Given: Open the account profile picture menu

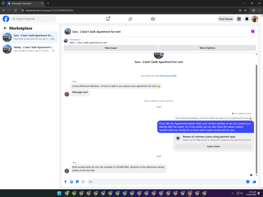Looking at the screenshot, I should pyautogui.click(x=255, y=19).
